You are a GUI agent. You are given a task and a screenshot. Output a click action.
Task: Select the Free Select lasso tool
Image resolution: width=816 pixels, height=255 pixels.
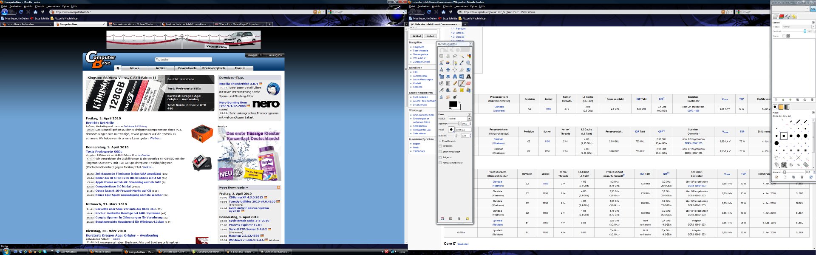pos(455,56)
